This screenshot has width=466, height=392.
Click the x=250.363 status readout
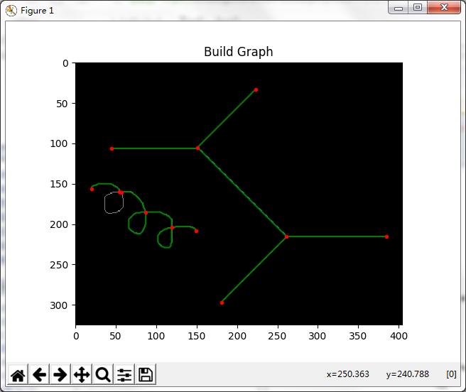pyautogui.click(x=347, y=374)
